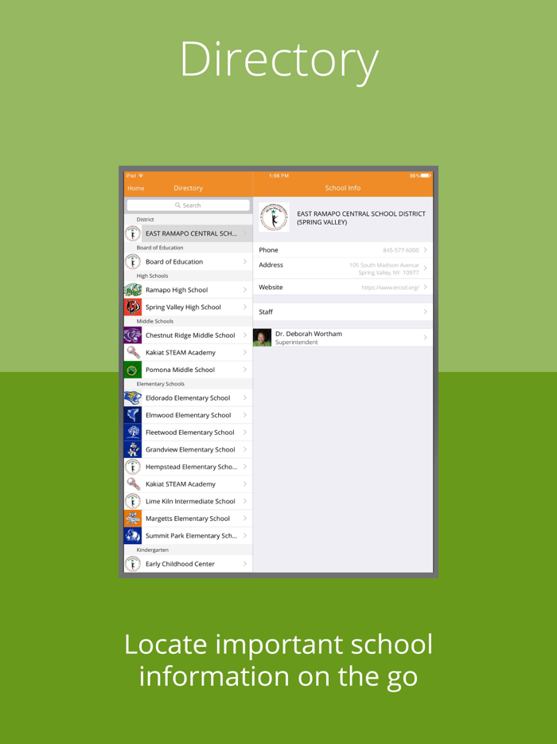Image resolution: width=557 pixels, height=744 pixels.
Task: Tap the battery indicator in status bar
Action: coord(426,175)
